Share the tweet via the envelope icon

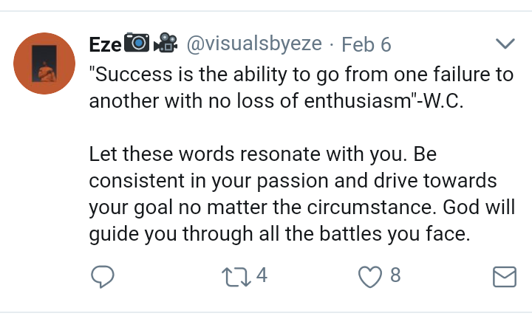tap(503, 277)
